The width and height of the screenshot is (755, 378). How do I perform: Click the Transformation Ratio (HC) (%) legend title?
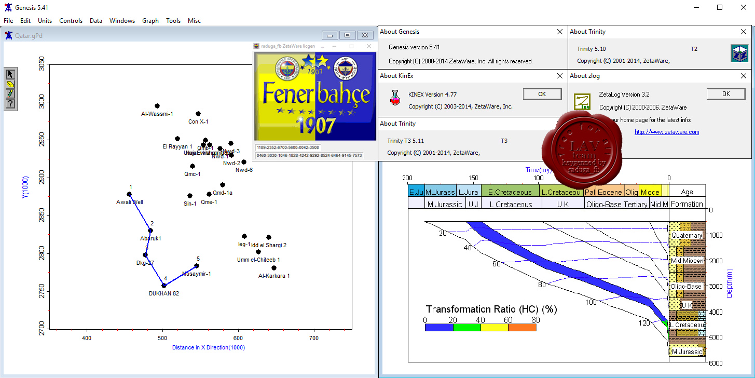pos(491,309)
